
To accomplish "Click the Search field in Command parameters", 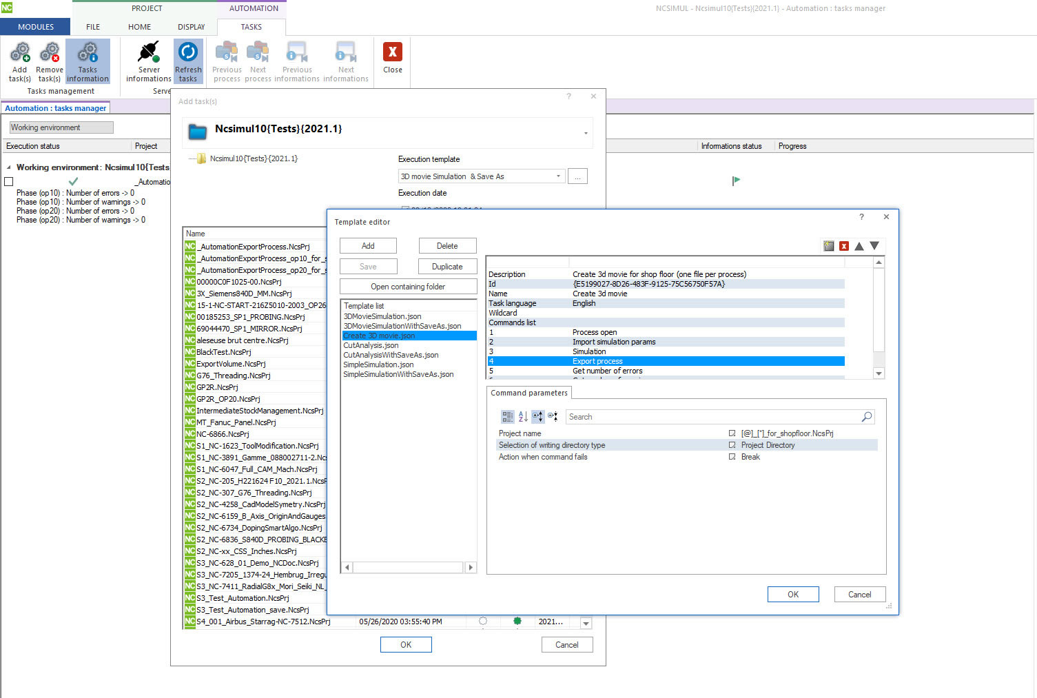I will point(713,417).
